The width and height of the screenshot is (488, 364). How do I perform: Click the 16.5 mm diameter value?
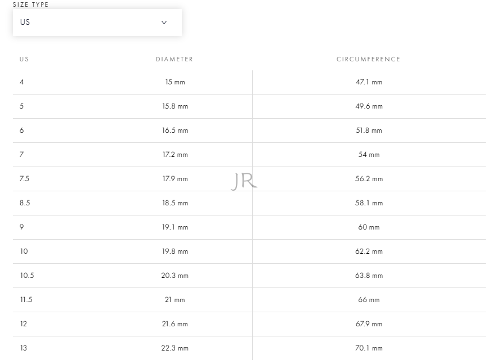[x=175, y=131]
